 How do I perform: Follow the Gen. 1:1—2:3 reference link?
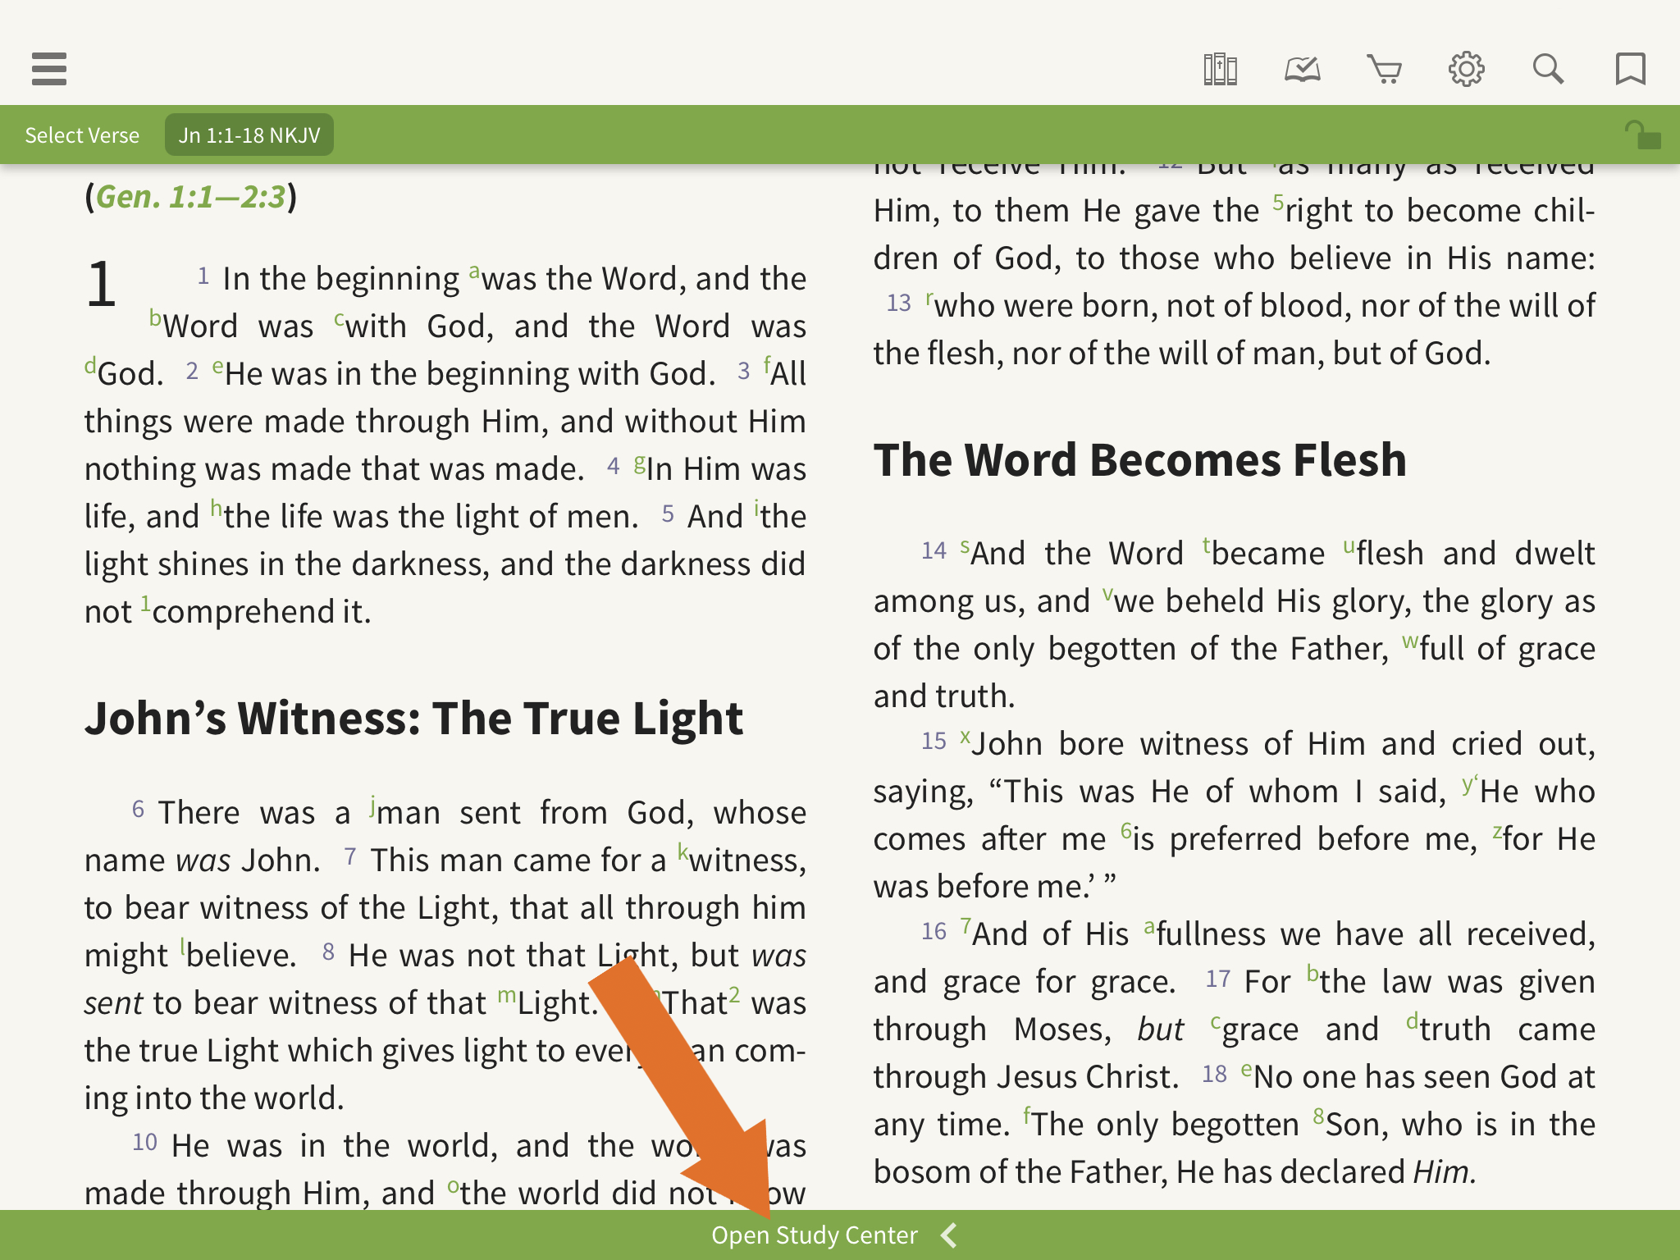pyautogui.click(x=190, y=197)
